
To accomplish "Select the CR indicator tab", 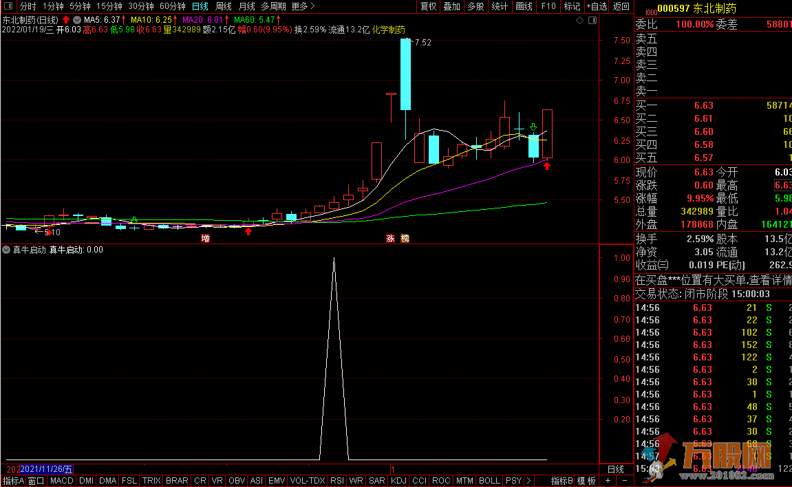I will pos(200,481).
